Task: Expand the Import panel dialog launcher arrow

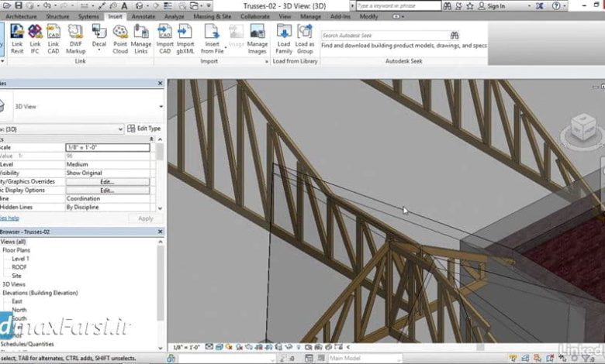Action: (267, 62)
